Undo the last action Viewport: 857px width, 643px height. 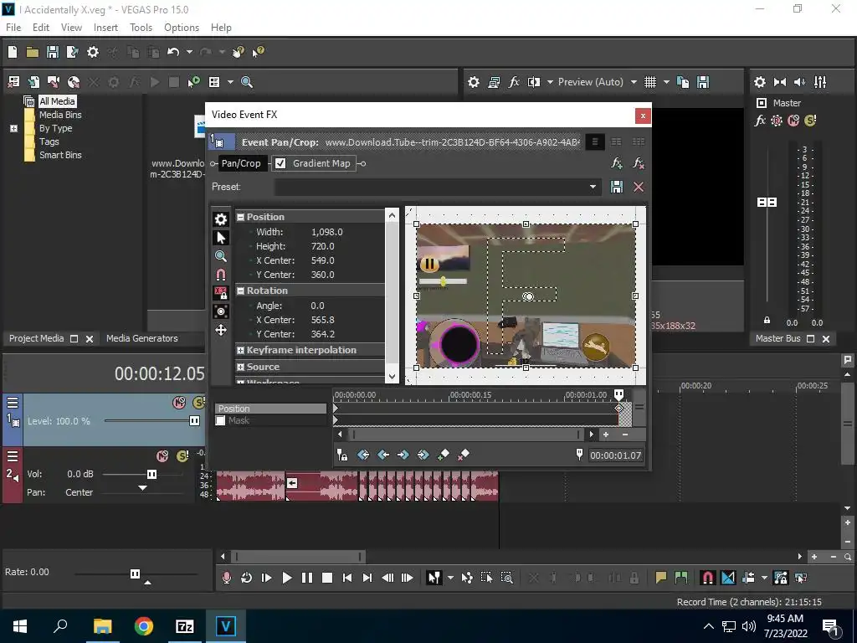[x=173, y=52]
